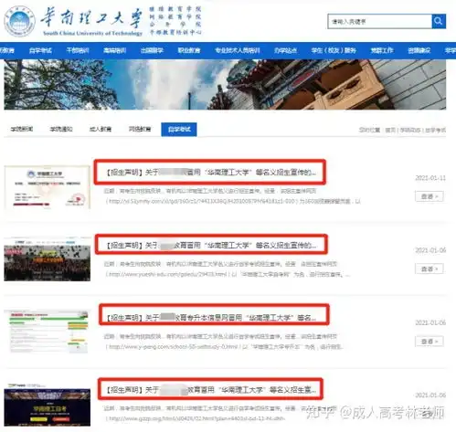Open the 办学站点 navigation item
The width and height of the screenshot is (456, 432).
tap(285, 50)
